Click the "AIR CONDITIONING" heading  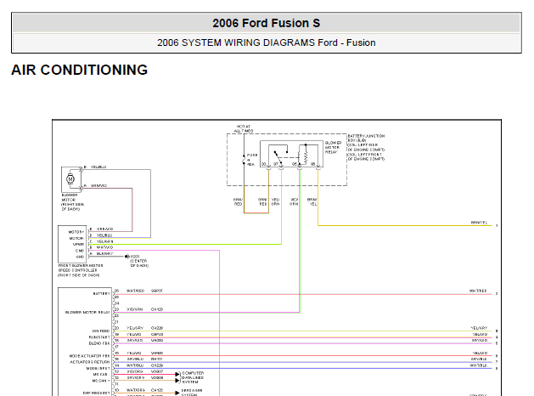click(x=79, y=70)
